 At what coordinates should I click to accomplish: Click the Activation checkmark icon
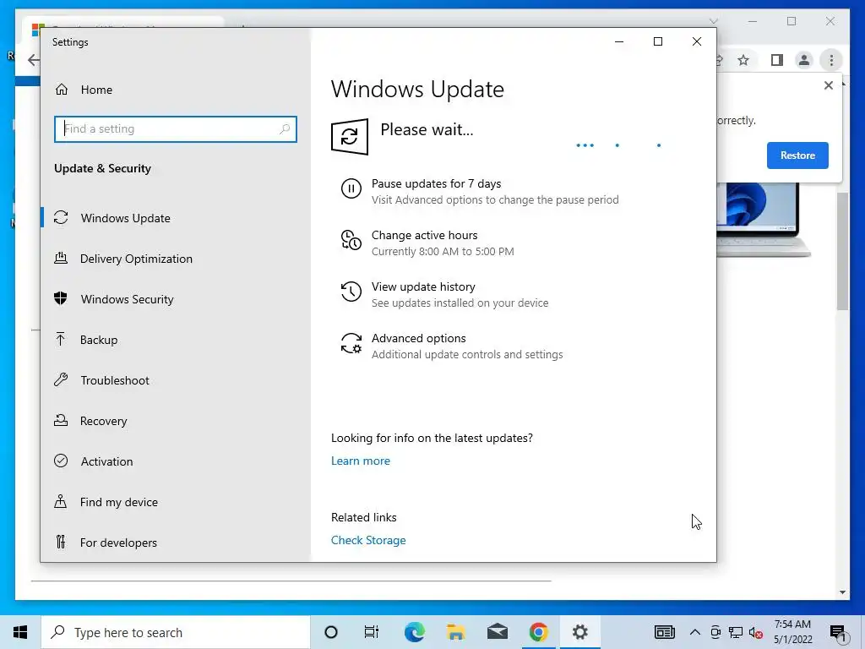pos(61,461)
